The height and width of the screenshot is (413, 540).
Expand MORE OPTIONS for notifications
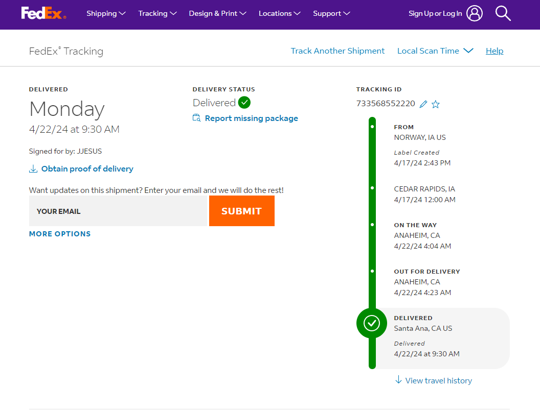[60, 234]
